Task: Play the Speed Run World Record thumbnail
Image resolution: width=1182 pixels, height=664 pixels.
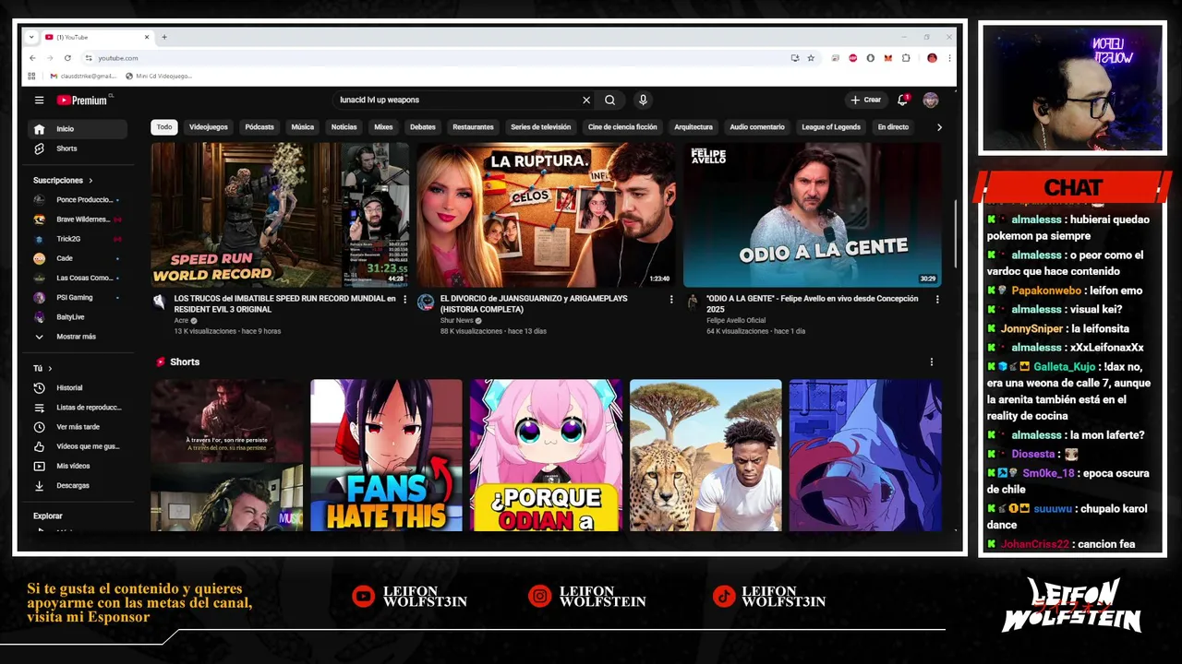Action: (x=280, y=215)
